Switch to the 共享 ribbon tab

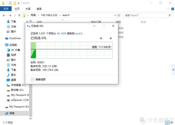[28, 9]
